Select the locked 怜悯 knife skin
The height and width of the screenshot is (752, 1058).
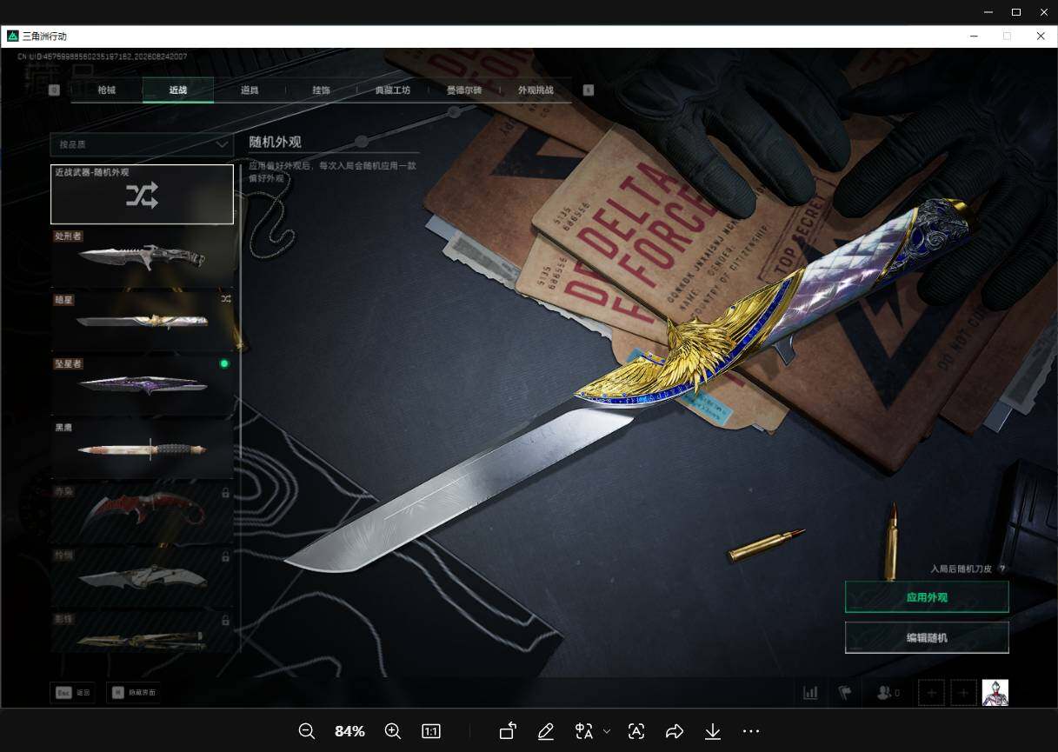[x=142, y=576]
